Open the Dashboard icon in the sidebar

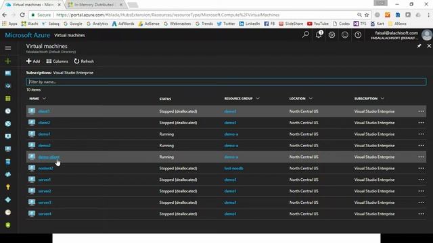(x=8, y=73)
